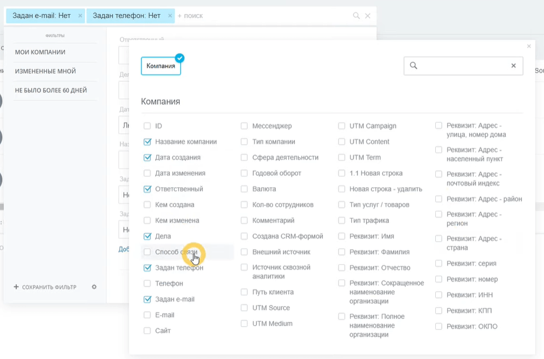Image resolution: width=544 pixels, height=359 pixels.
Task: Check 'Реквизит: Имя' field
Action: (x=342, y=236)
